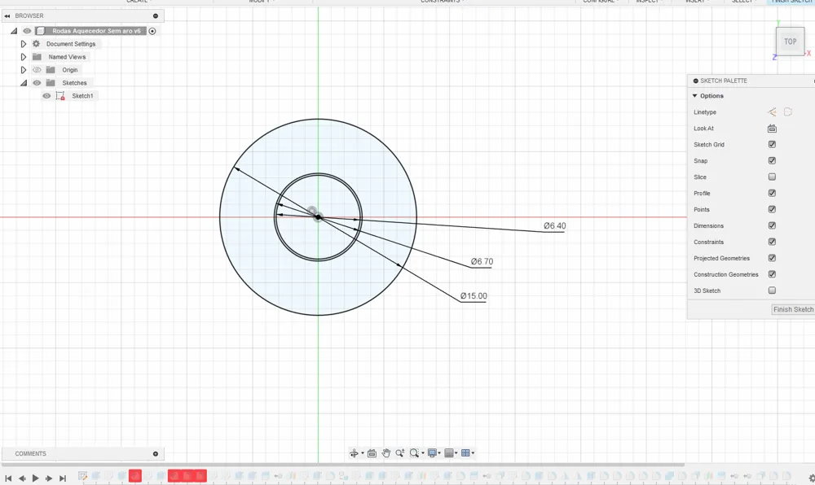The height and width of the screenshot is (485, 815).
Task: Open Grid and Snaps dropdown arrow
Action: [456, 453]
